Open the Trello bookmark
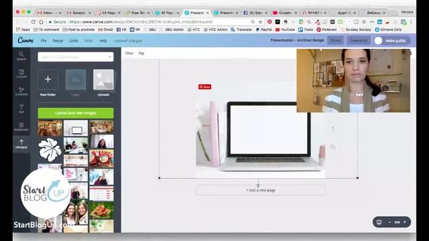 pyautogui.click(x=306, y=29)
